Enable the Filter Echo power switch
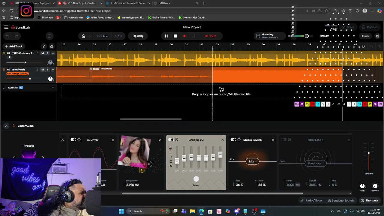The image size is (384, 216). click(x=283, y=140)
